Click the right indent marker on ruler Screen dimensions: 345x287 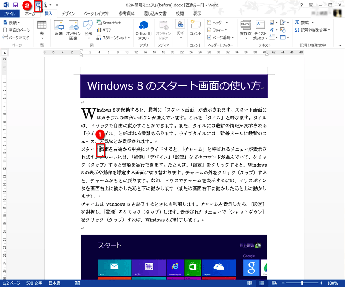pos(267,54)
